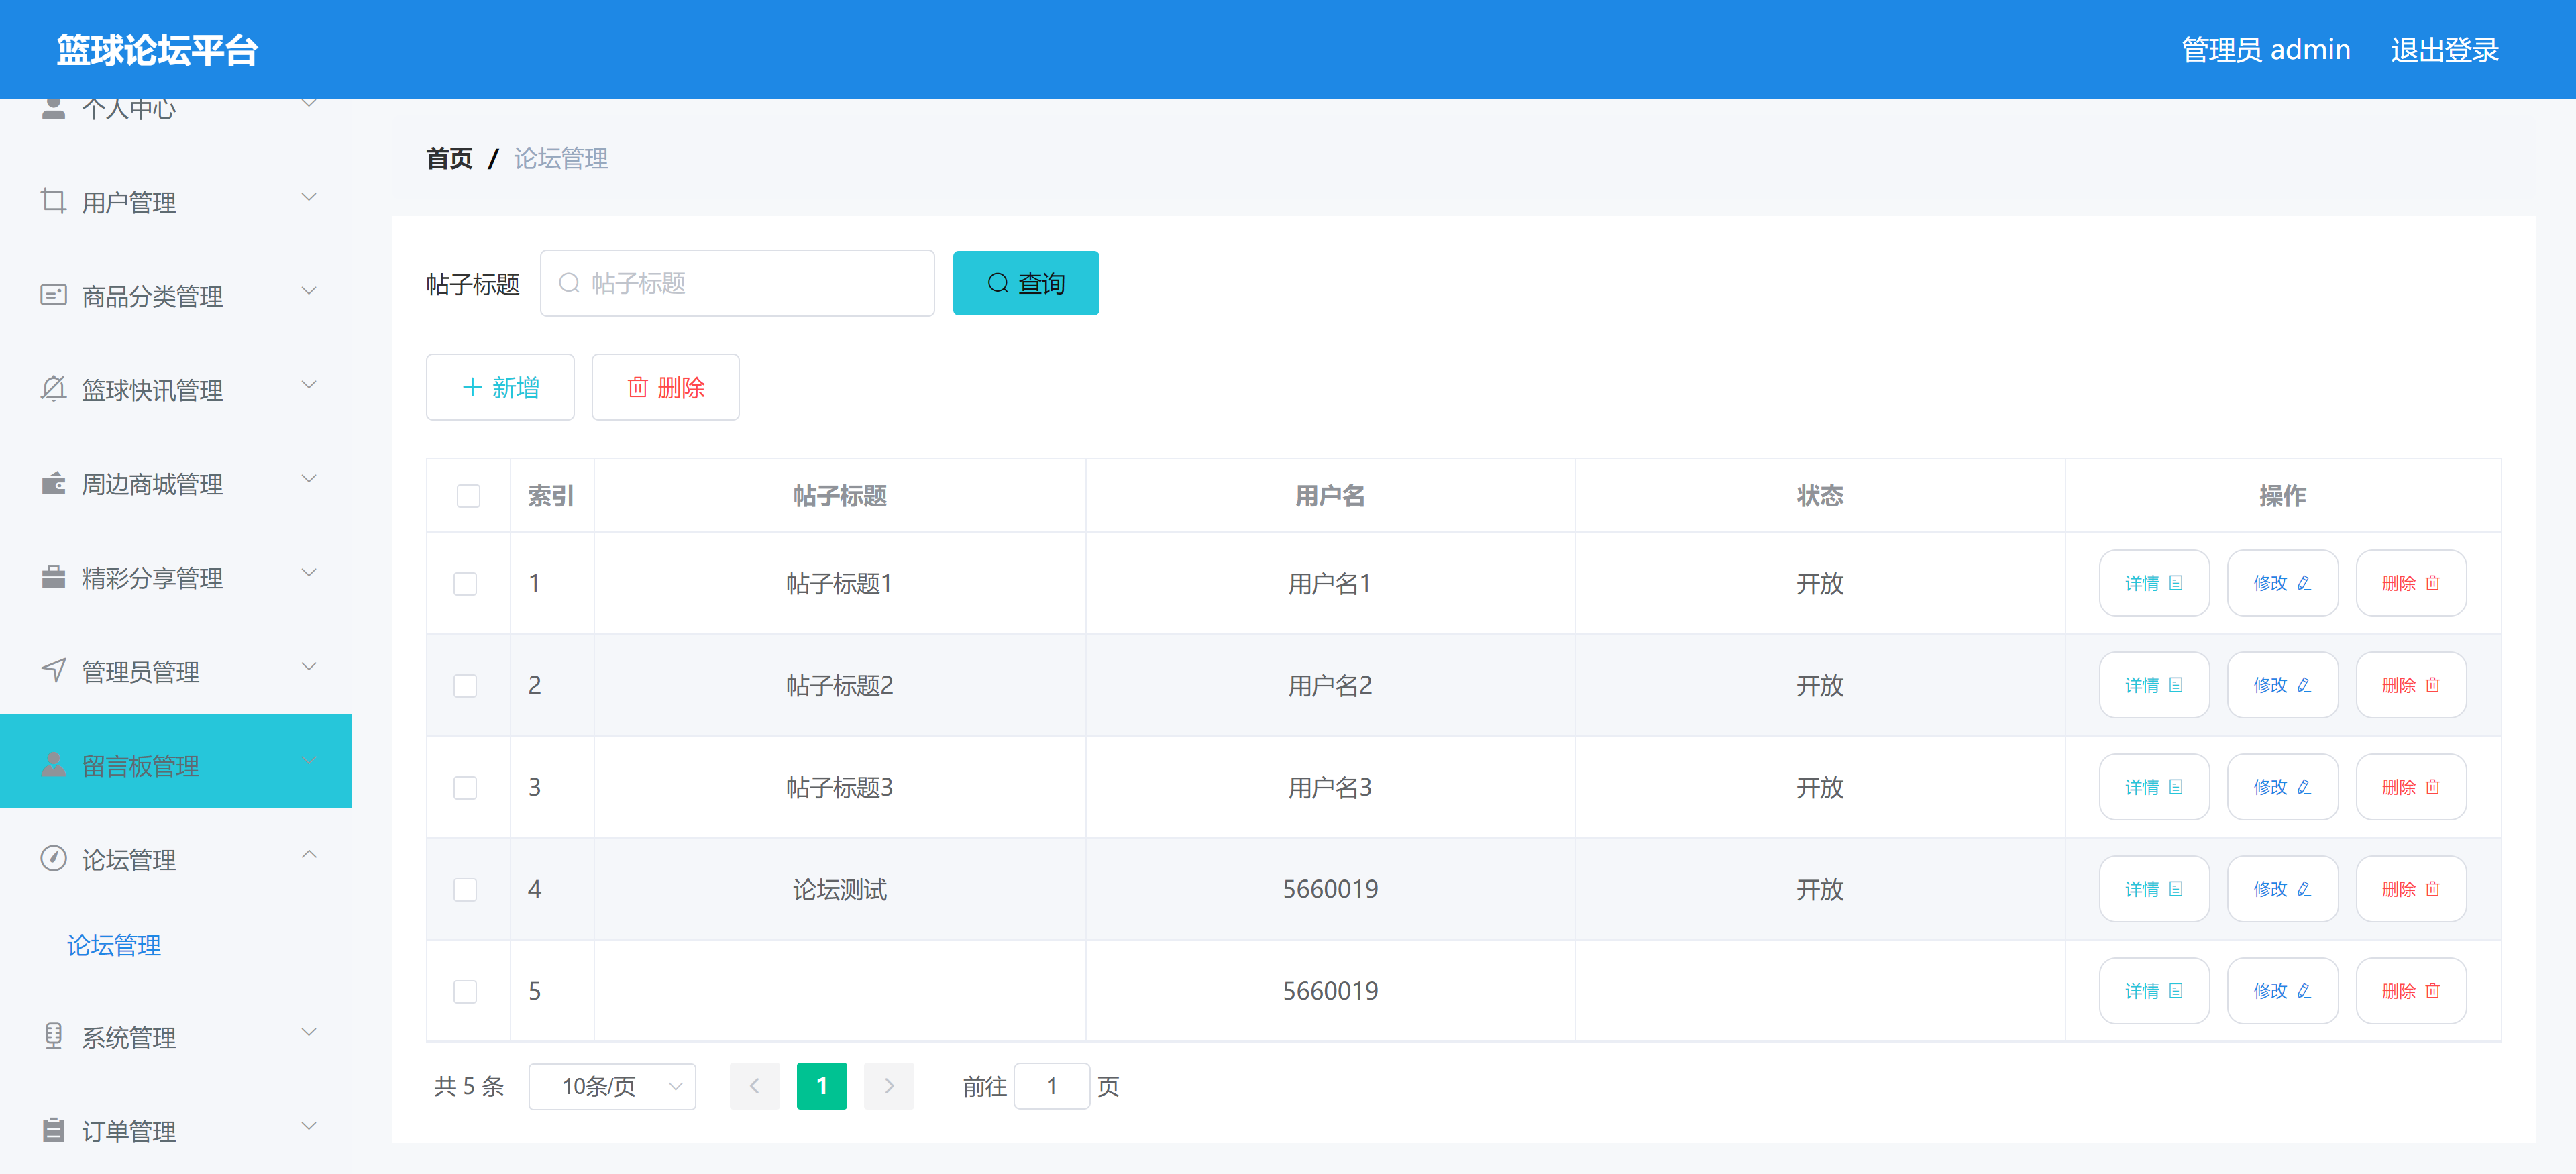The width and height of the screenshot is (2576, 1174).
Task: Click the 订单管理 clipboard icon
Action: point(53,1129)
